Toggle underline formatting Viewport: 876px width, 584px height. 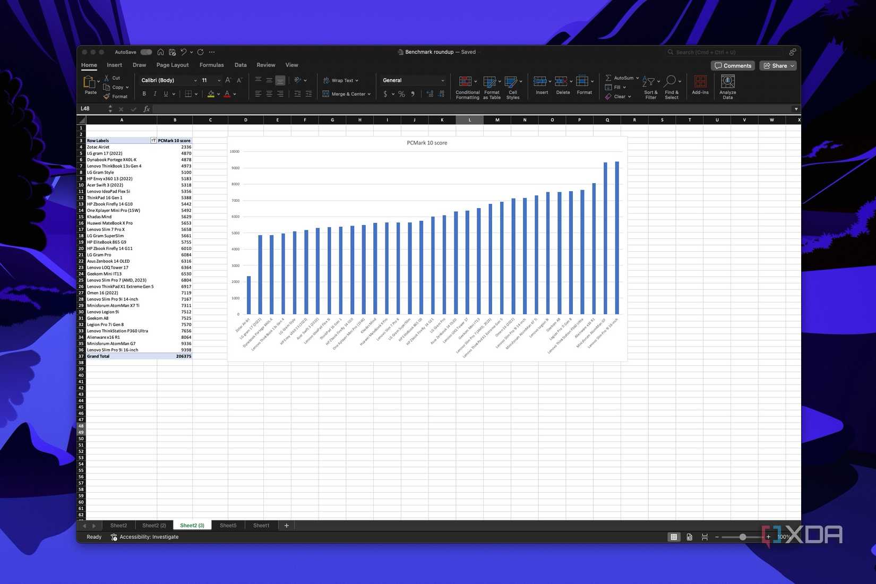tap(166, 94)
